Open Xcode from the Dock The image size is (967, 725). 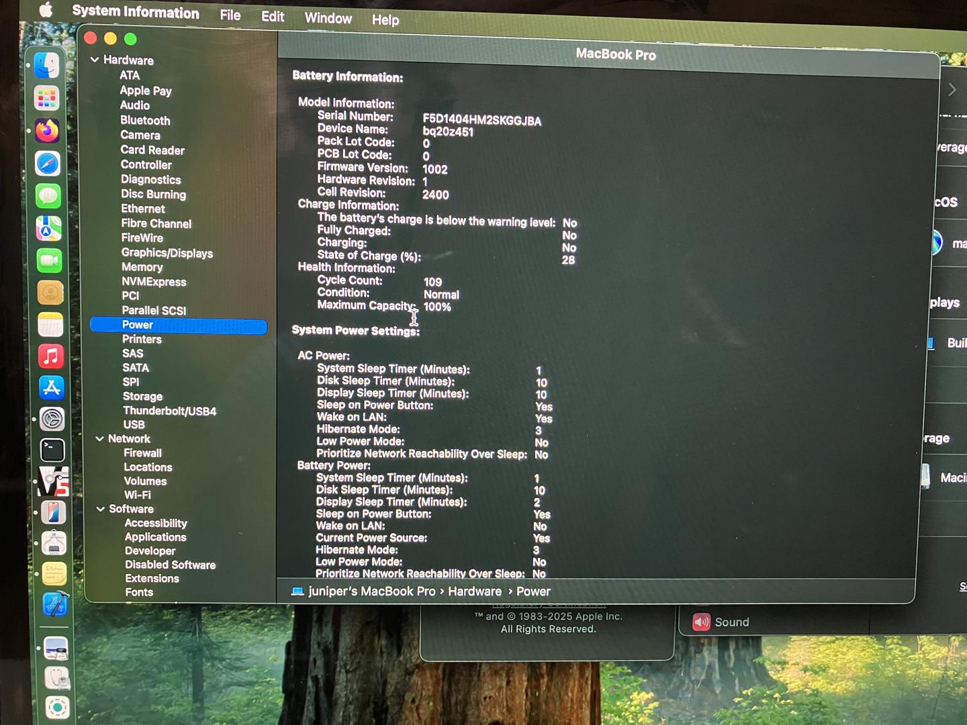pyautogui.click(x=56, y=604)
